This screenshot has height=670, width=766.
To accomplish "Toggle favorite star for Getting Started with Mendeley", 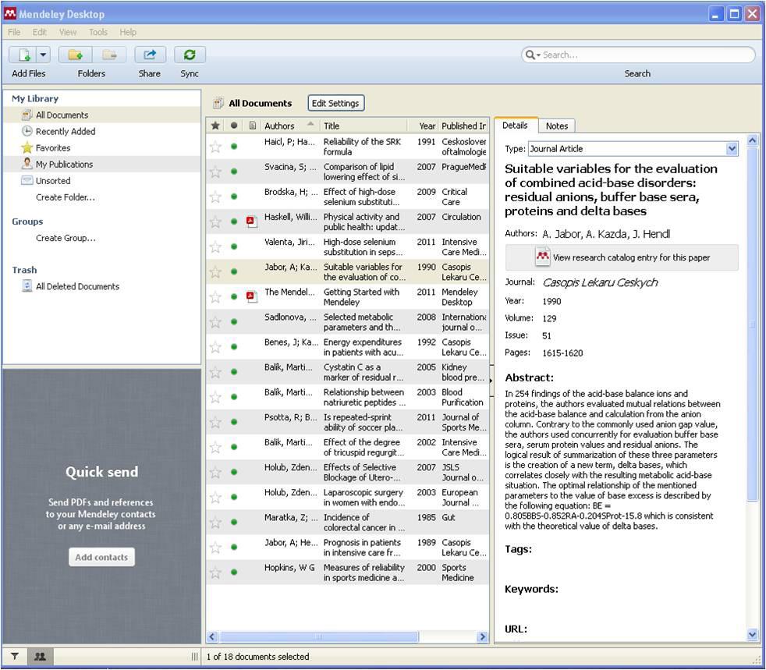I will (215, 297).
